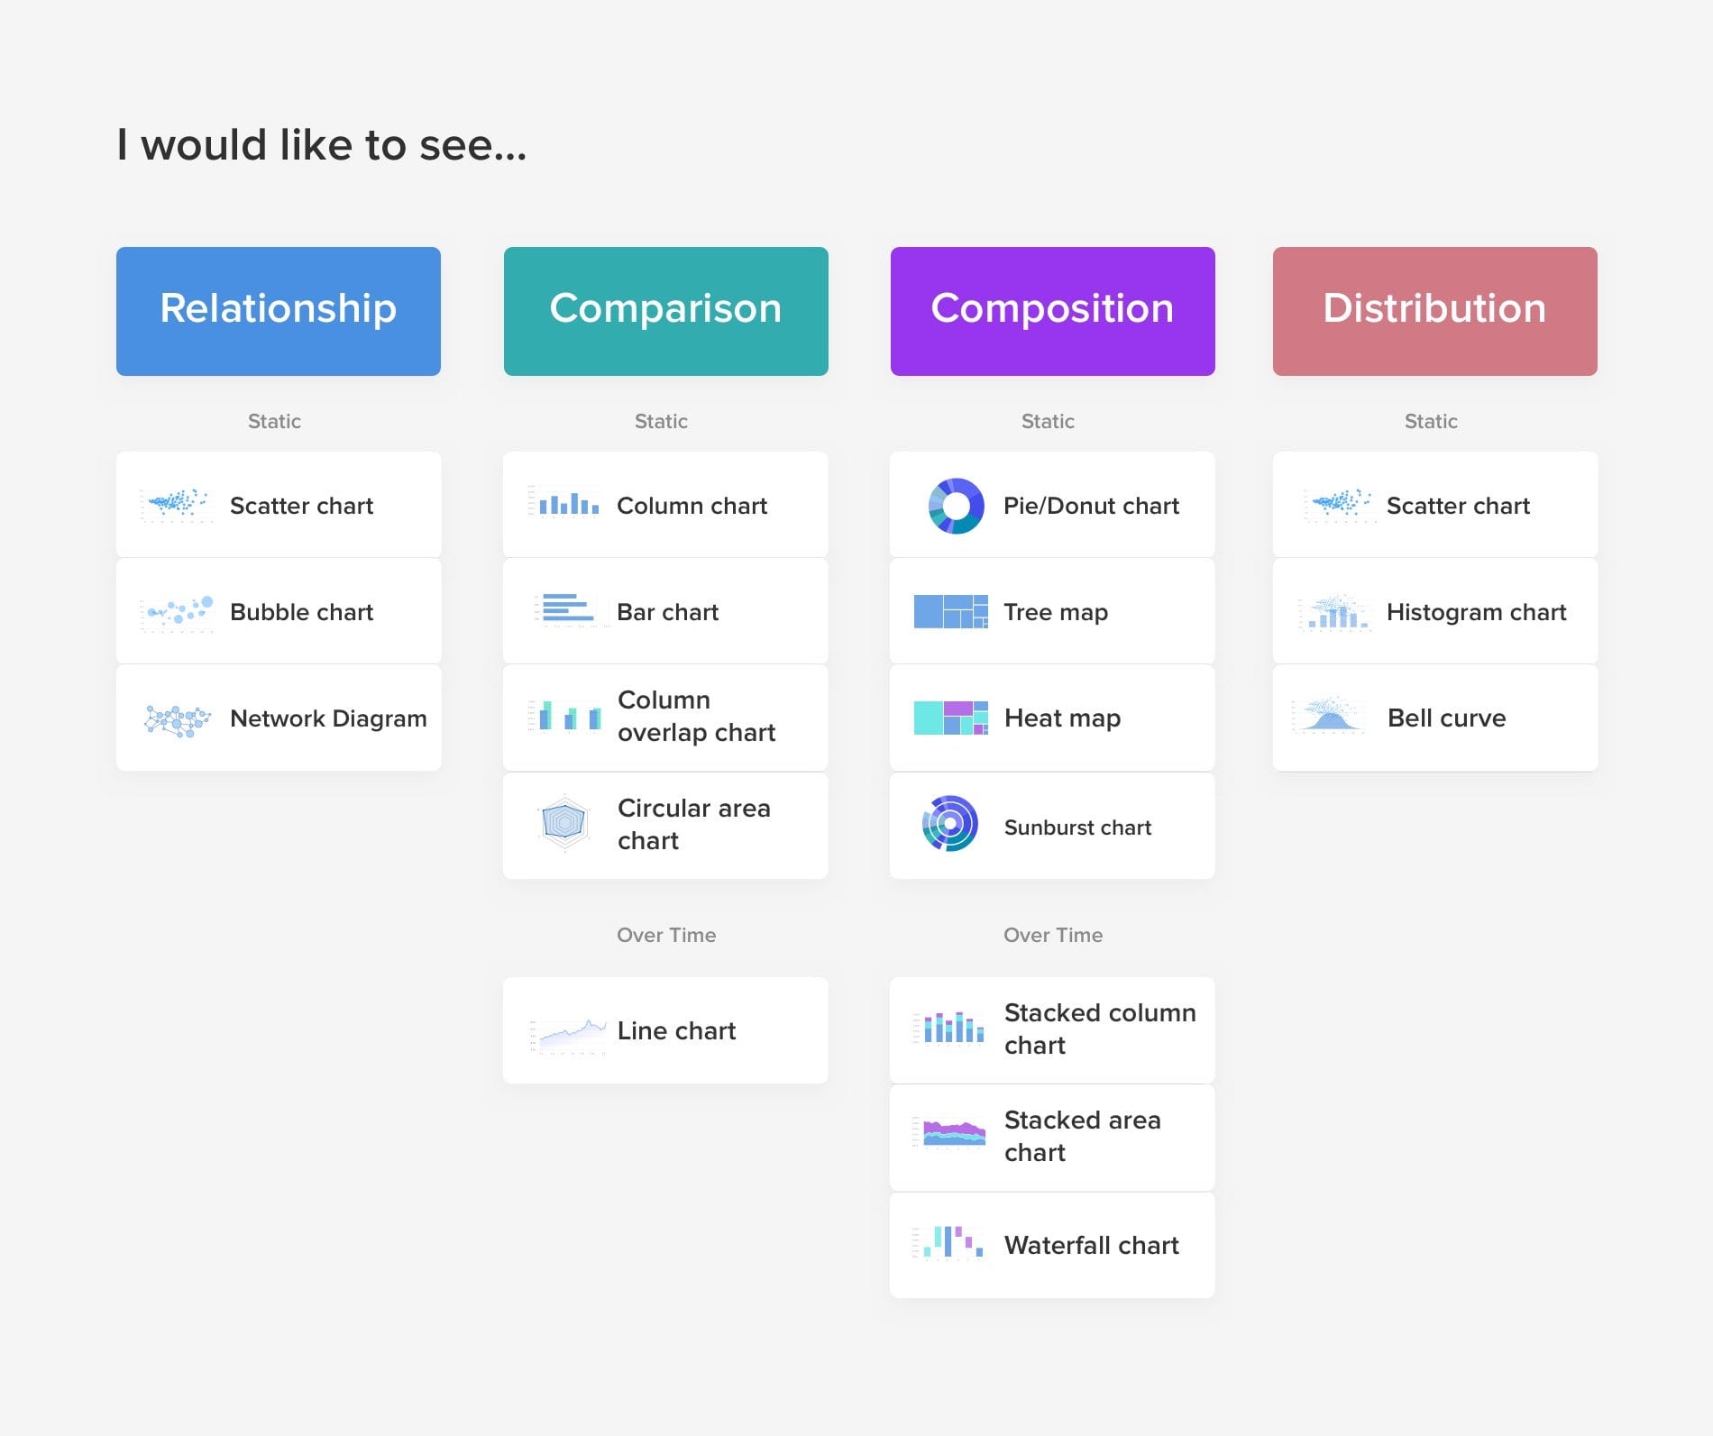Screen dimensions: 1713x1436
Task: Click the Waterfall chart icon
Action: 948,1242
